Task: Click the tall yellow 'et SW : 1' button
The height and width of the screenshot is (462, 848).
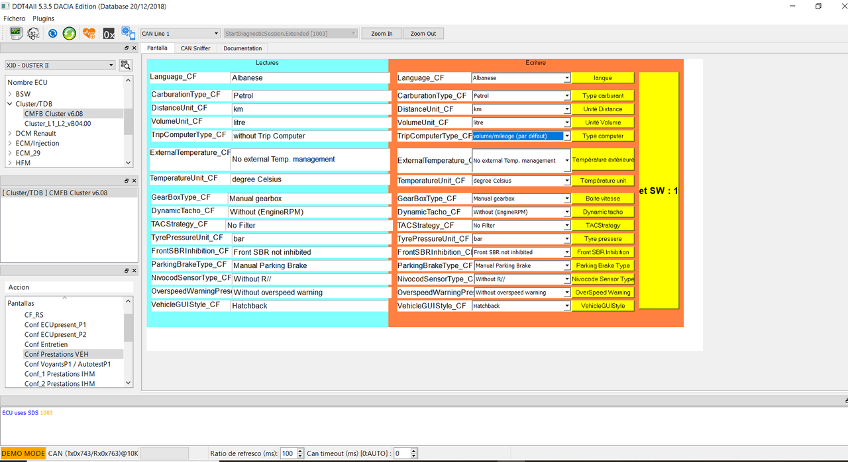Action: (x=659, y=191)
